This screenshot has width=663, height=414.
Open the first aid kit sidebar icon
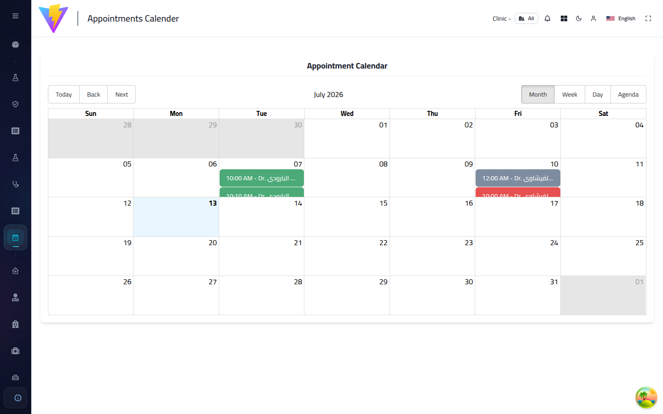(15, 351)
